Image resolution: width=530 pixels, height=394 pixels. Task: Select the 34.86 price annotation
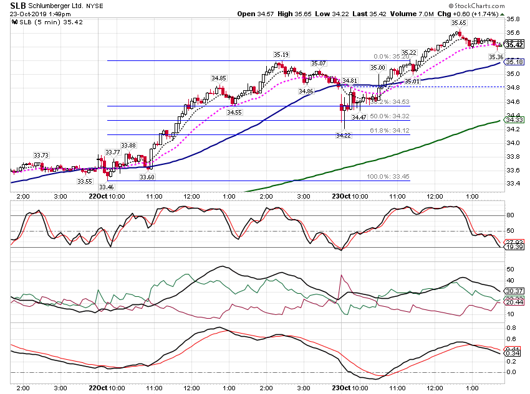(x=306, y=91)
